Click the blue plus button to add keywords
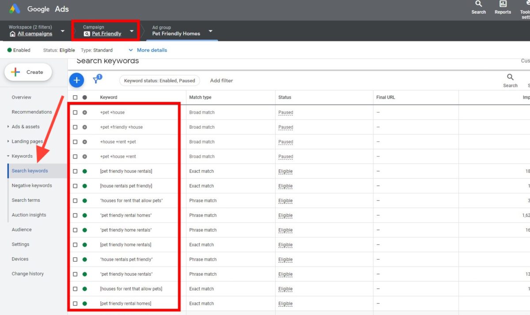 pos(76,80)
